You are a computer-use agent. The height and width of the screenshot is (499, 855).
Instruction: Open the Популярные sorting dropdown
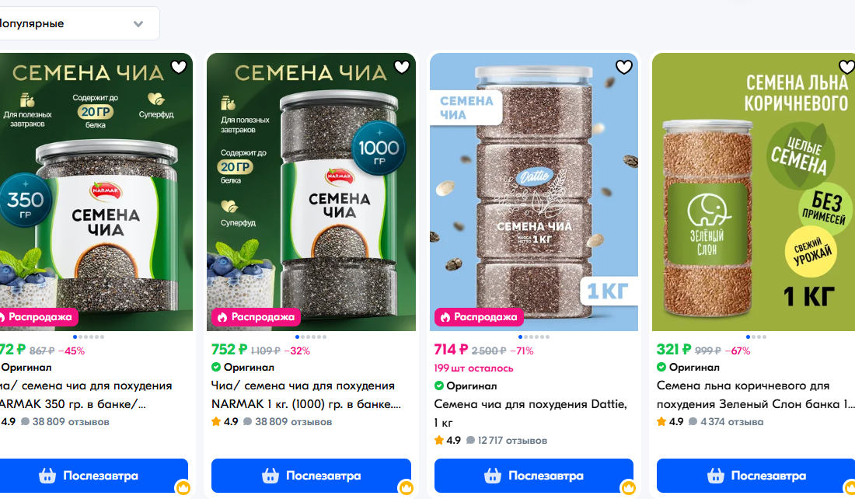(x=76, y=23)
